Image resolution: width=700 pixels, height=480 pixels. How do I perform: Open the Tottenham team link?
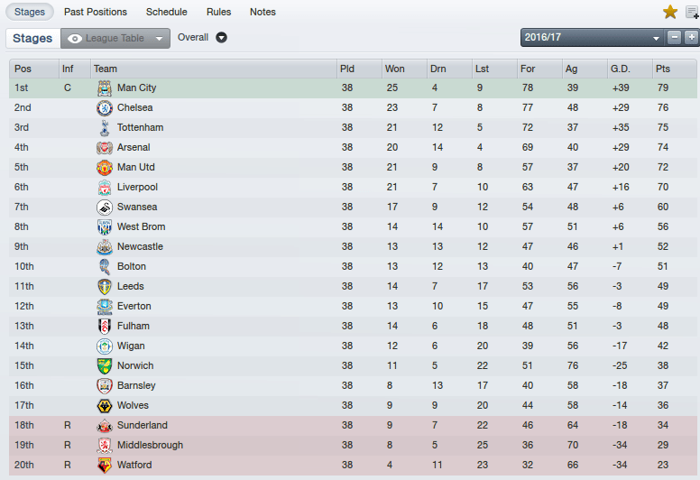coord(140,128)
